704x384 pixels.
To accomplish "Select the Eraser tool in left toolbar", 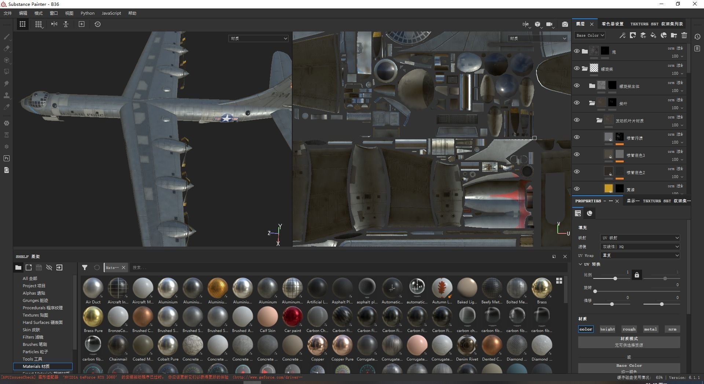I will point(7,48).
